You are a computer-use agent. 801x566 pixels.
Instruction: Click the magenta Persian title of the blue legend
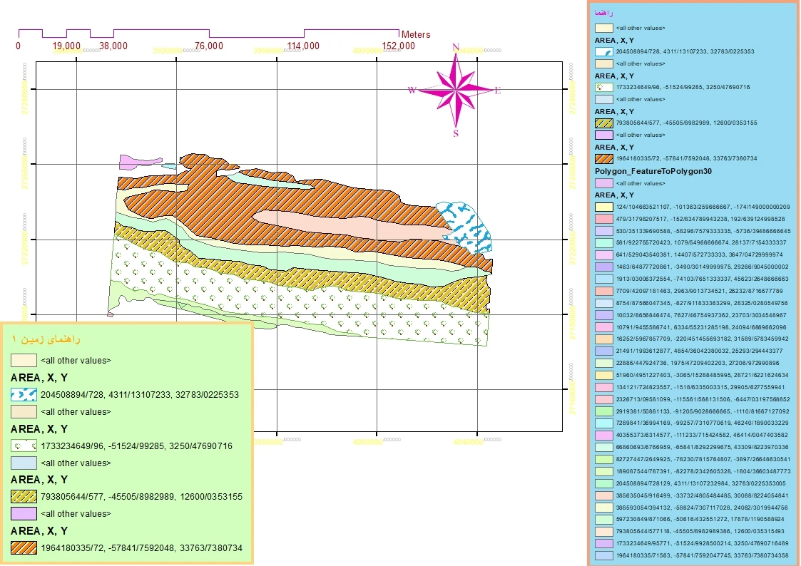point(604,13)
